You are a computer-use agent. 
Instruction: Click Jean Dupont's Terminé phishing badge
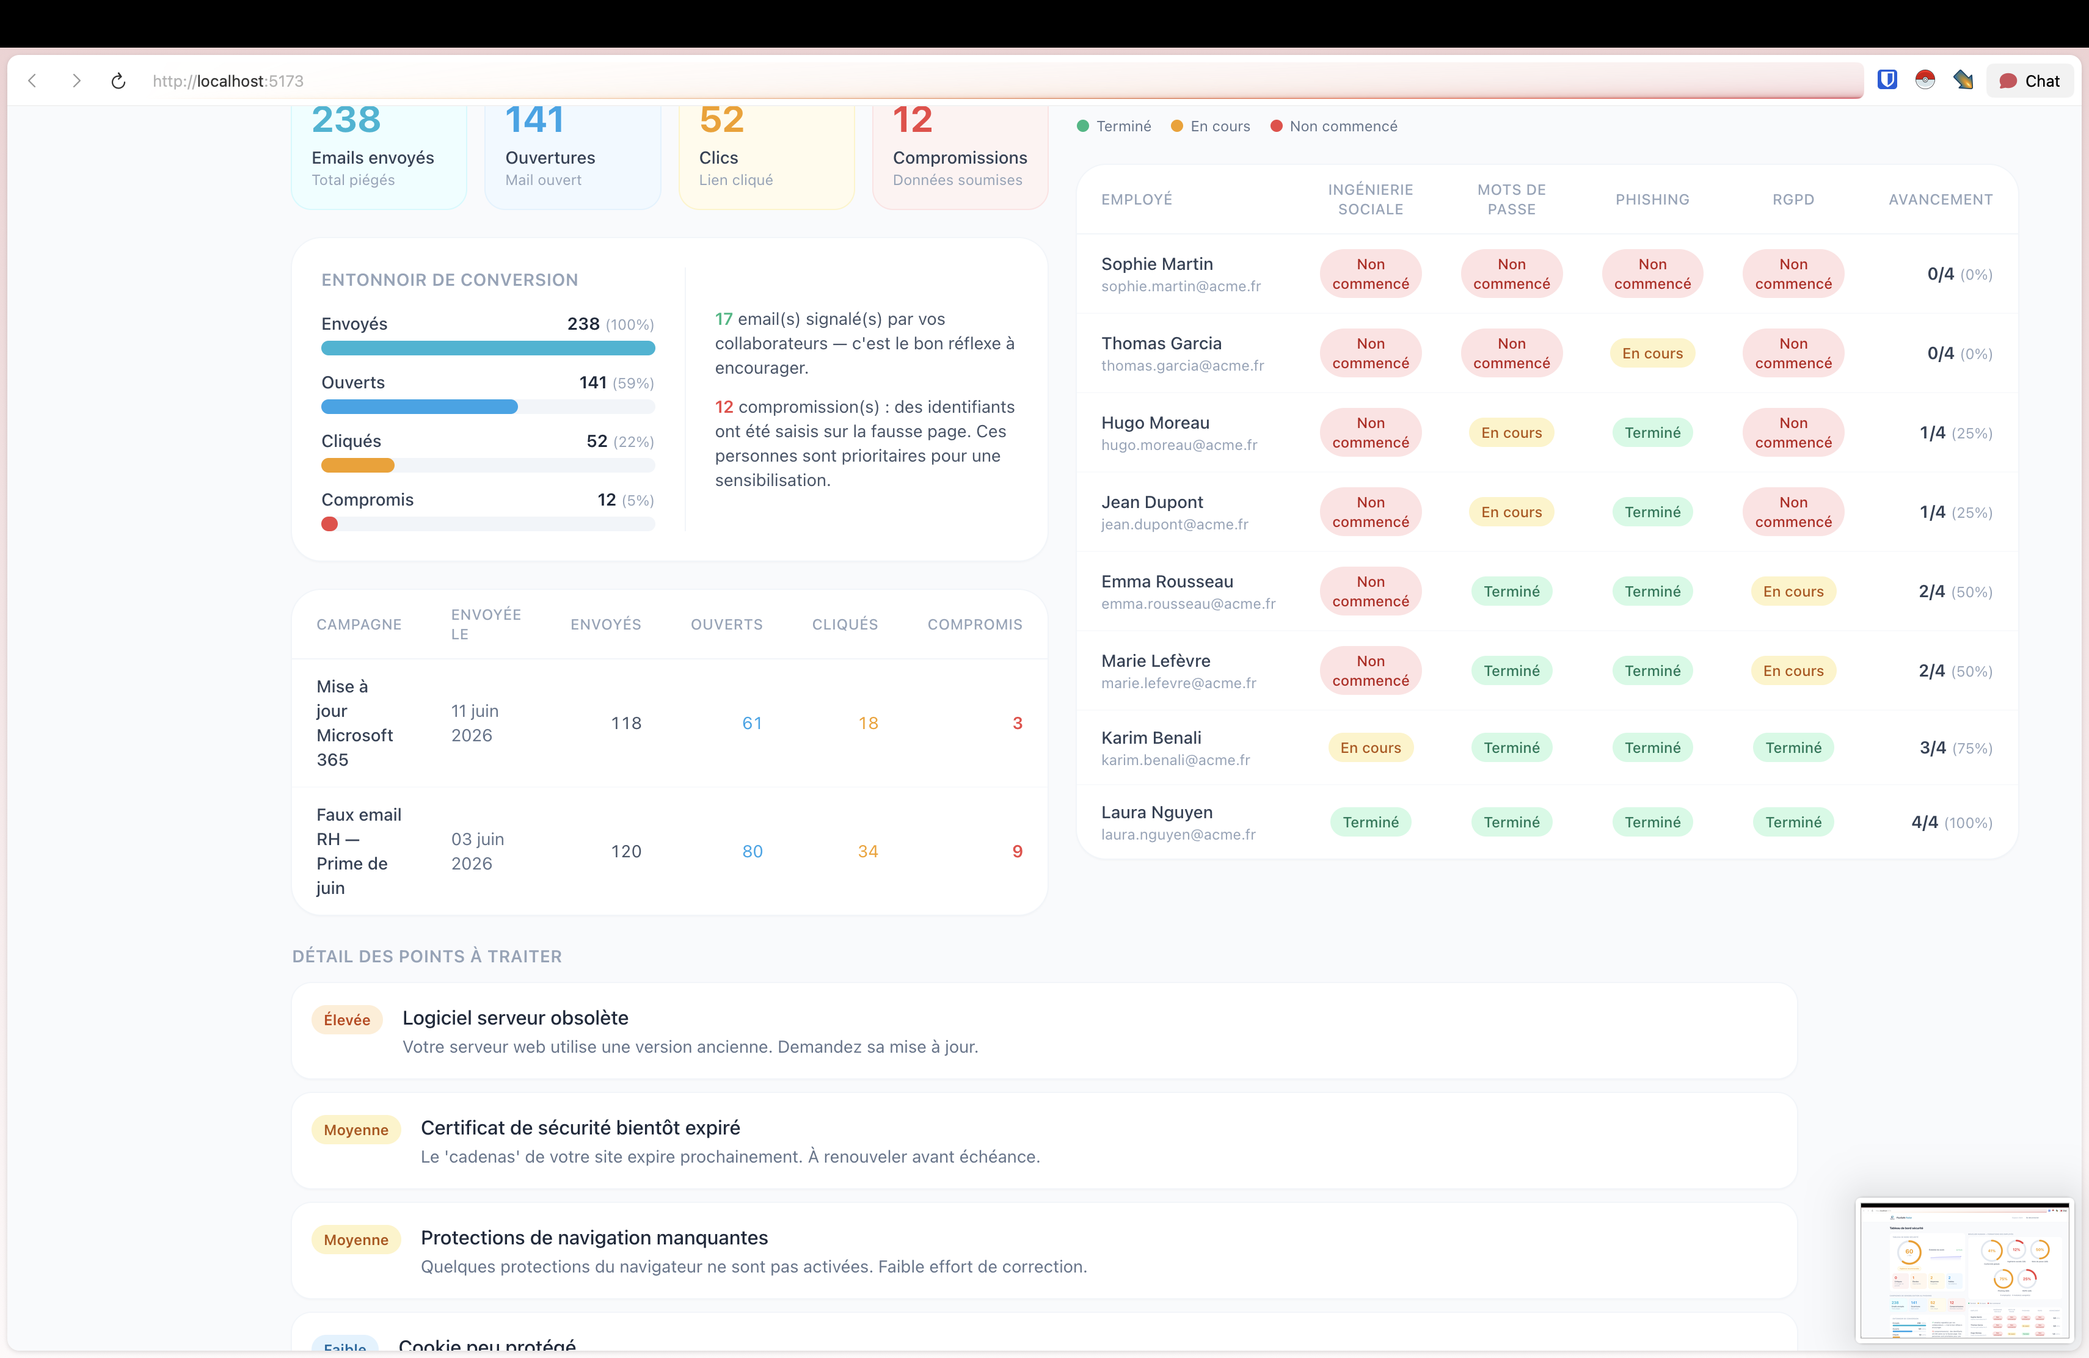[x=1652, y=512]
